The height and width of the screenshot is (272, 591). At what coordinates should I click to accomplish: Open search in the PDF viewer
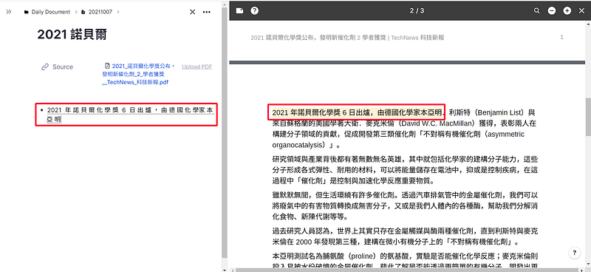537,11
